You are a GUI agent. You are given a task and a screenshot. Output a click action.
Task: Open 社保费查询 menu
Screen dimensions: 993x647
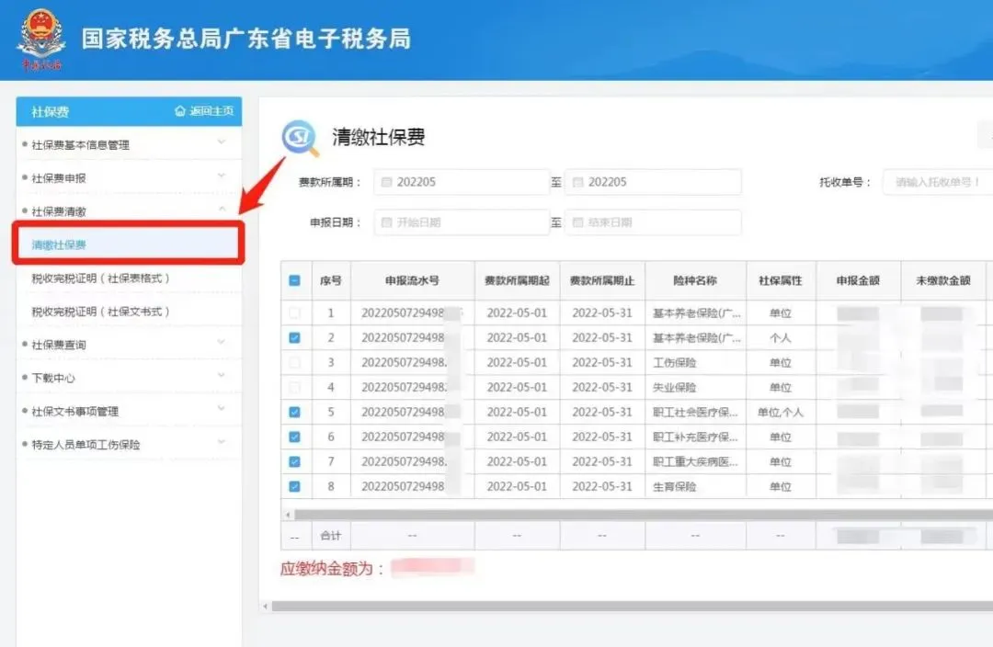coord(129,345)
